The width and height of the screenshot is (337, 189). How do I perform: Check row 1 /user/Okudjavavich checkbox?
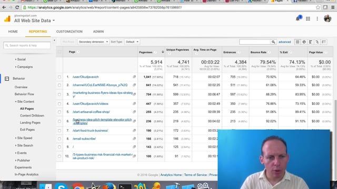60,77
